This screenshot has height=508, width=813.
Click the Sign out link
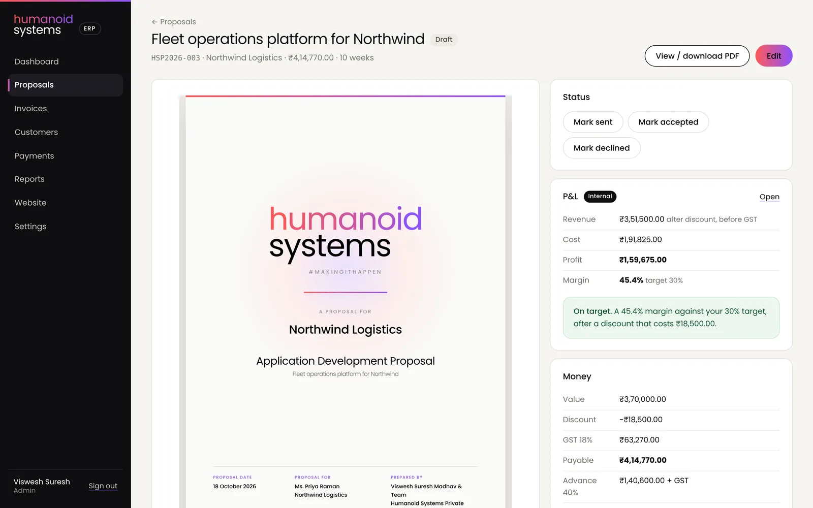103,486
